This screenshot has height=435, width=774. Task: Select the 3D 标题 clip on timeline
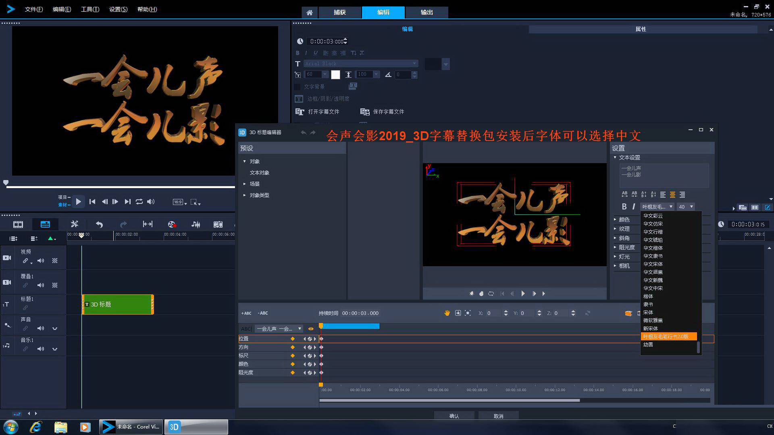pos(118,304)
